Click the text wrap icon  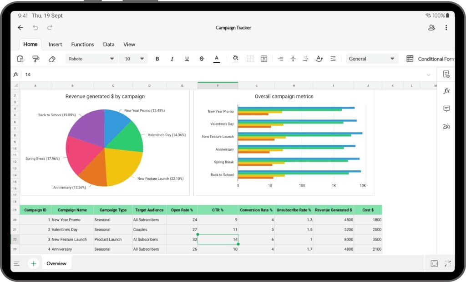pos(305,59)
